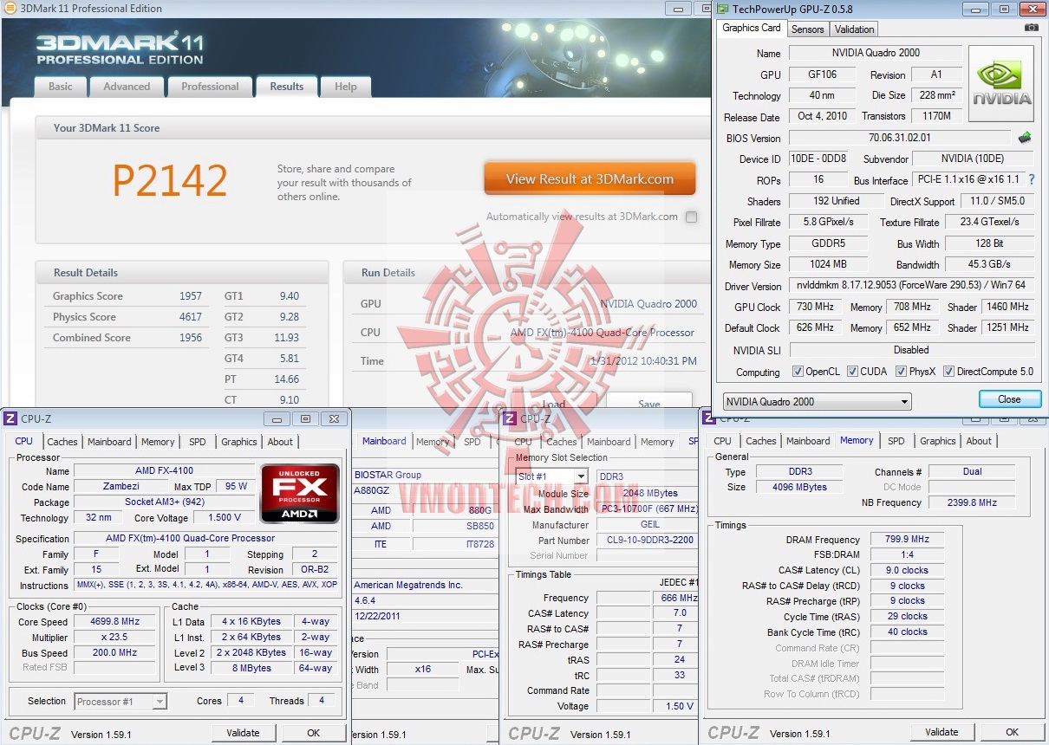1049x745 pixels.
Task: Select the Graphics Card tab in GPU-Z
Action: (x=752, y=28)
